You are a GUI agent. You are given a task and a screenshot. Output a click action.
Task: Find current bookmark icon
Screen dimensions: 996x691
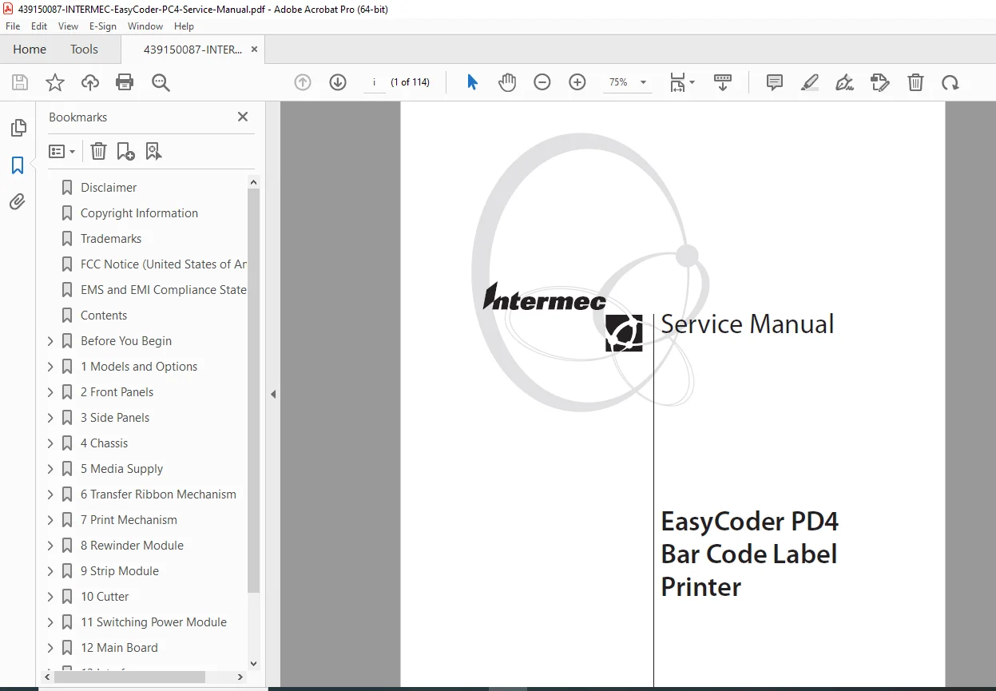click(x=153, y=151)
